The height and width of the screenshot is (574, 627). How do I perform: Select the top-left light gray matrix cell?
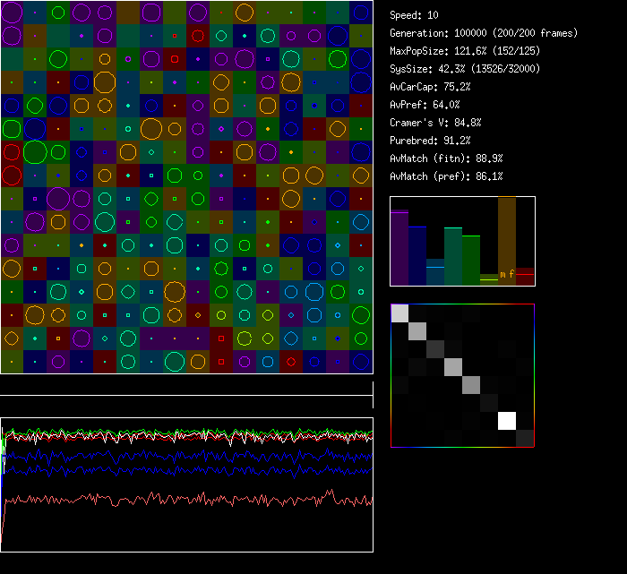[x=399, y=313]
